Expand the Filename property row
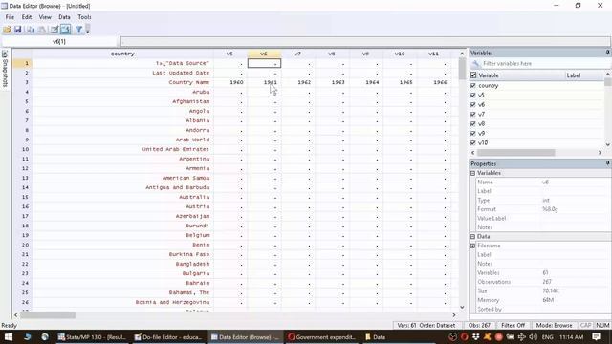This screenshot has width=612, height=344. click(x=472, y=246)
